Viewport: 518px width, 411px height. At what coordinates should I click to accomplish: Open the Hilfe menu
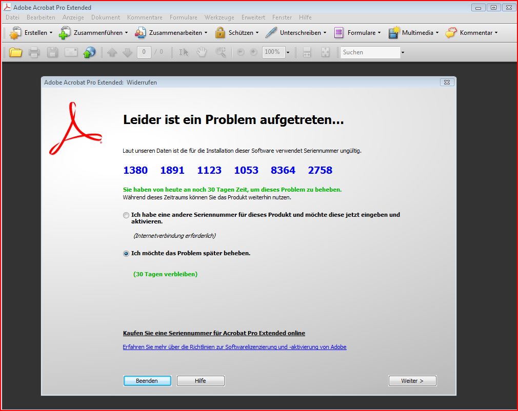tap(305, 17)
